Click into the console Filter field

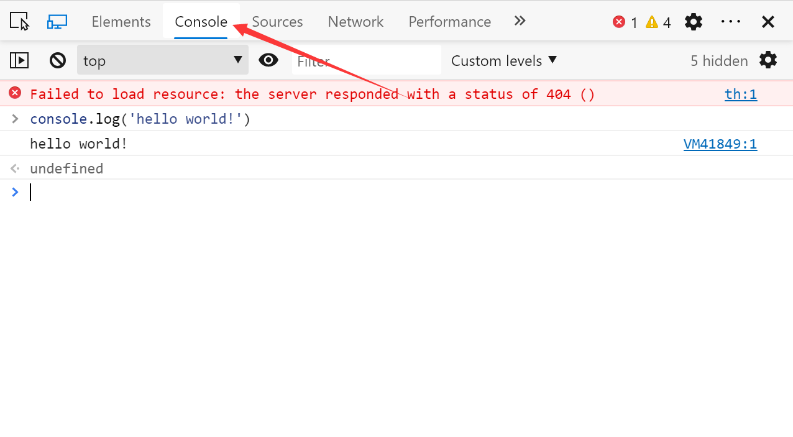pyautogui.click(x=367, y=60)
